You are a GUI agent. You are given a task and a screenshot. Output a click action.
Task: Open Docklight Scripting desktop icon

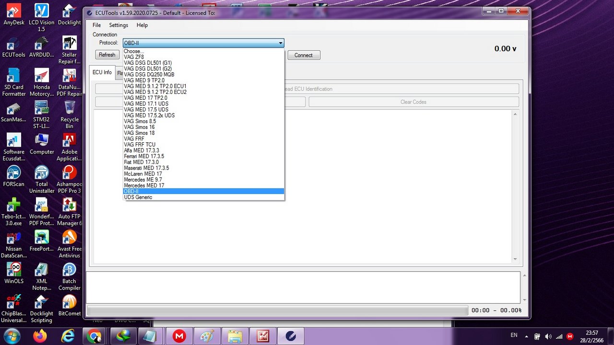coord(41,309)
